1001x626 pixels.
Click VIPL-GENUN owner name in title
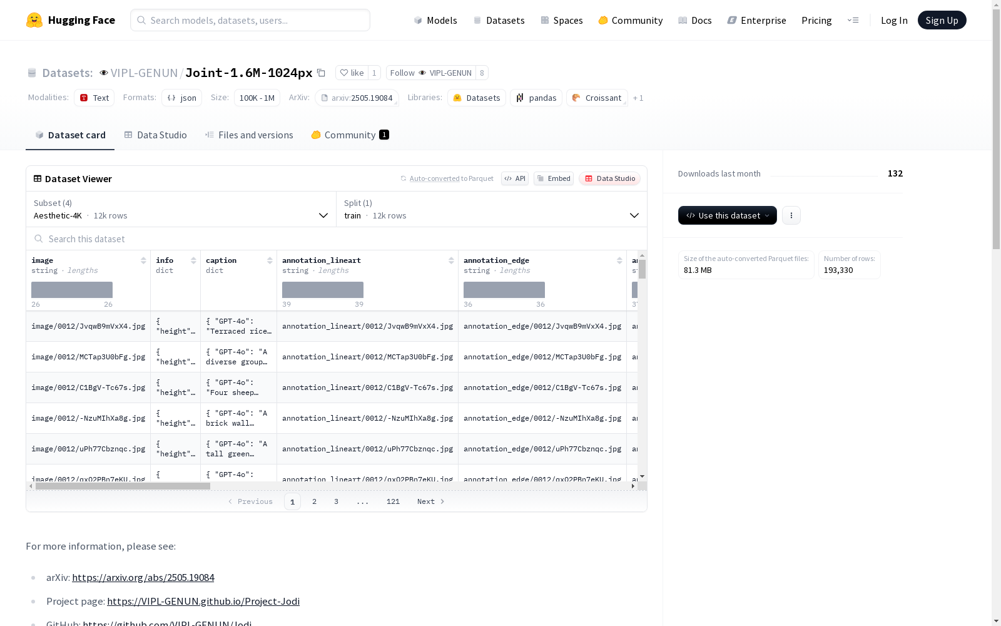click(x=144, y=73)
